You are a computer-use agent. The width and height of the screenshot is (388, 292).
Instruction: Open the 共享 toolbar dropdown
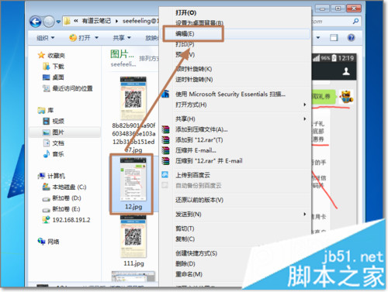click(x=122, y=38)
